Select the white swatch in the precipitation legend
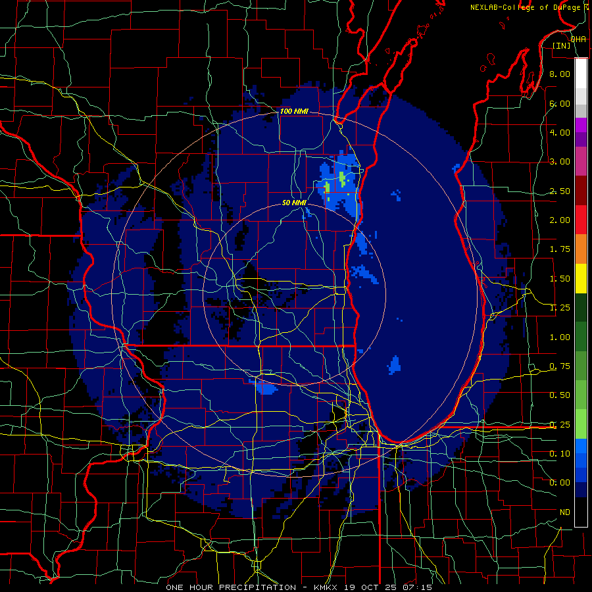Screen dimensions: 592x592 (581, 74)
